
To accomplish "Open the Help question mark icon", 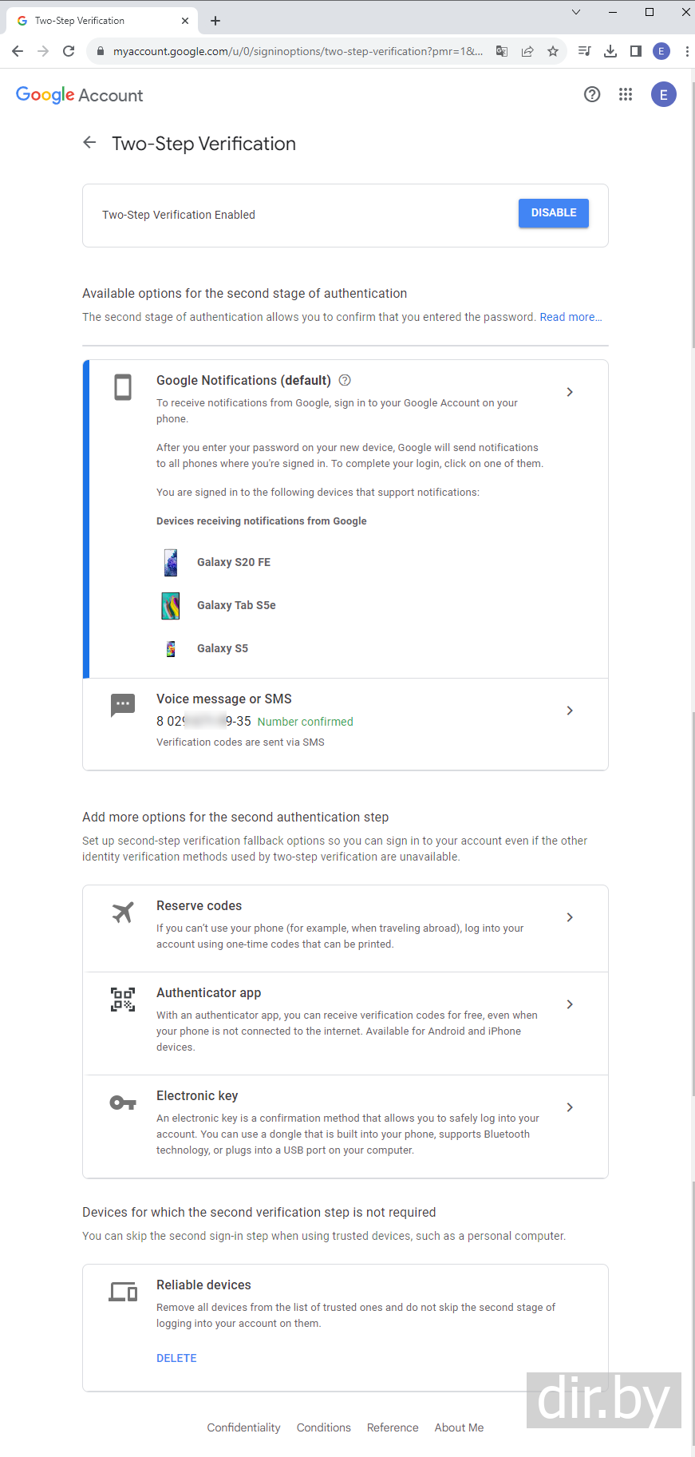I will point(592,95).
